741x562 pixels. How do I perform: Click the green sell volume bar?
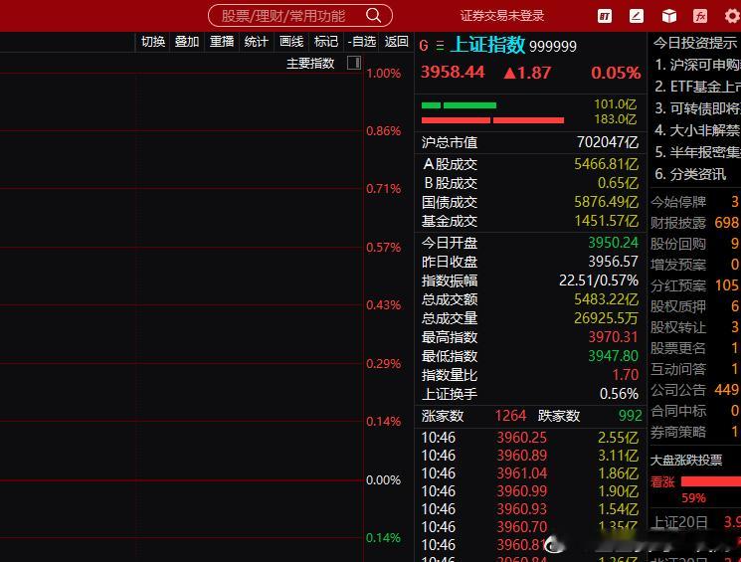point(459,104)
